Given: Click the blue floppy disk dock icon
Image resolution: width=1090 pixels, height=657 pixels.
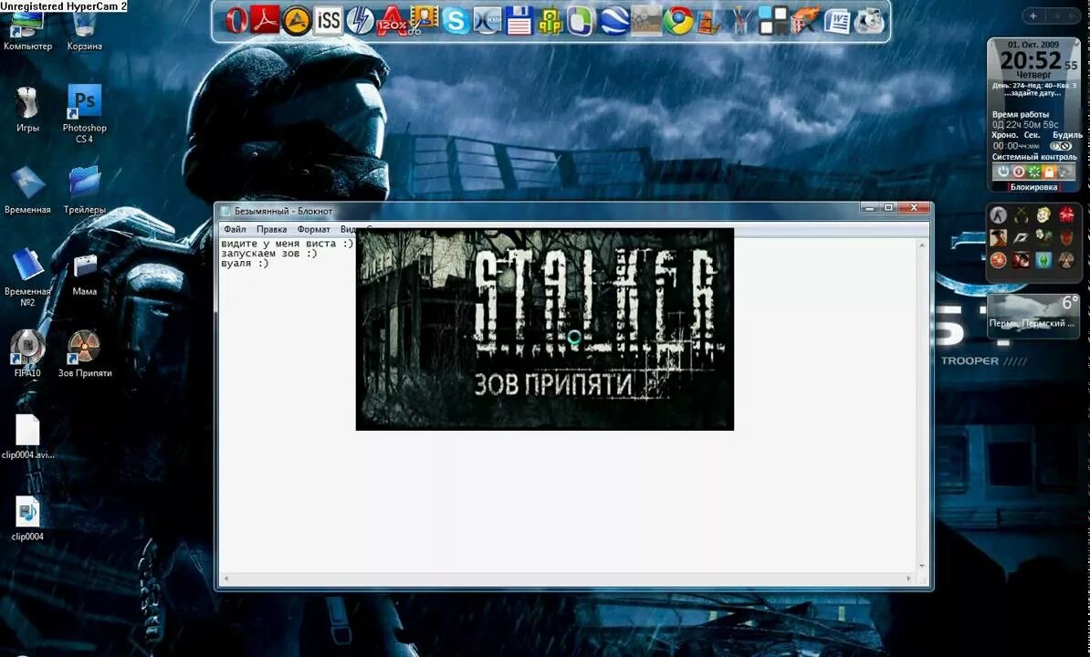Looking at the screenshot, I should (x=519, y=21).
